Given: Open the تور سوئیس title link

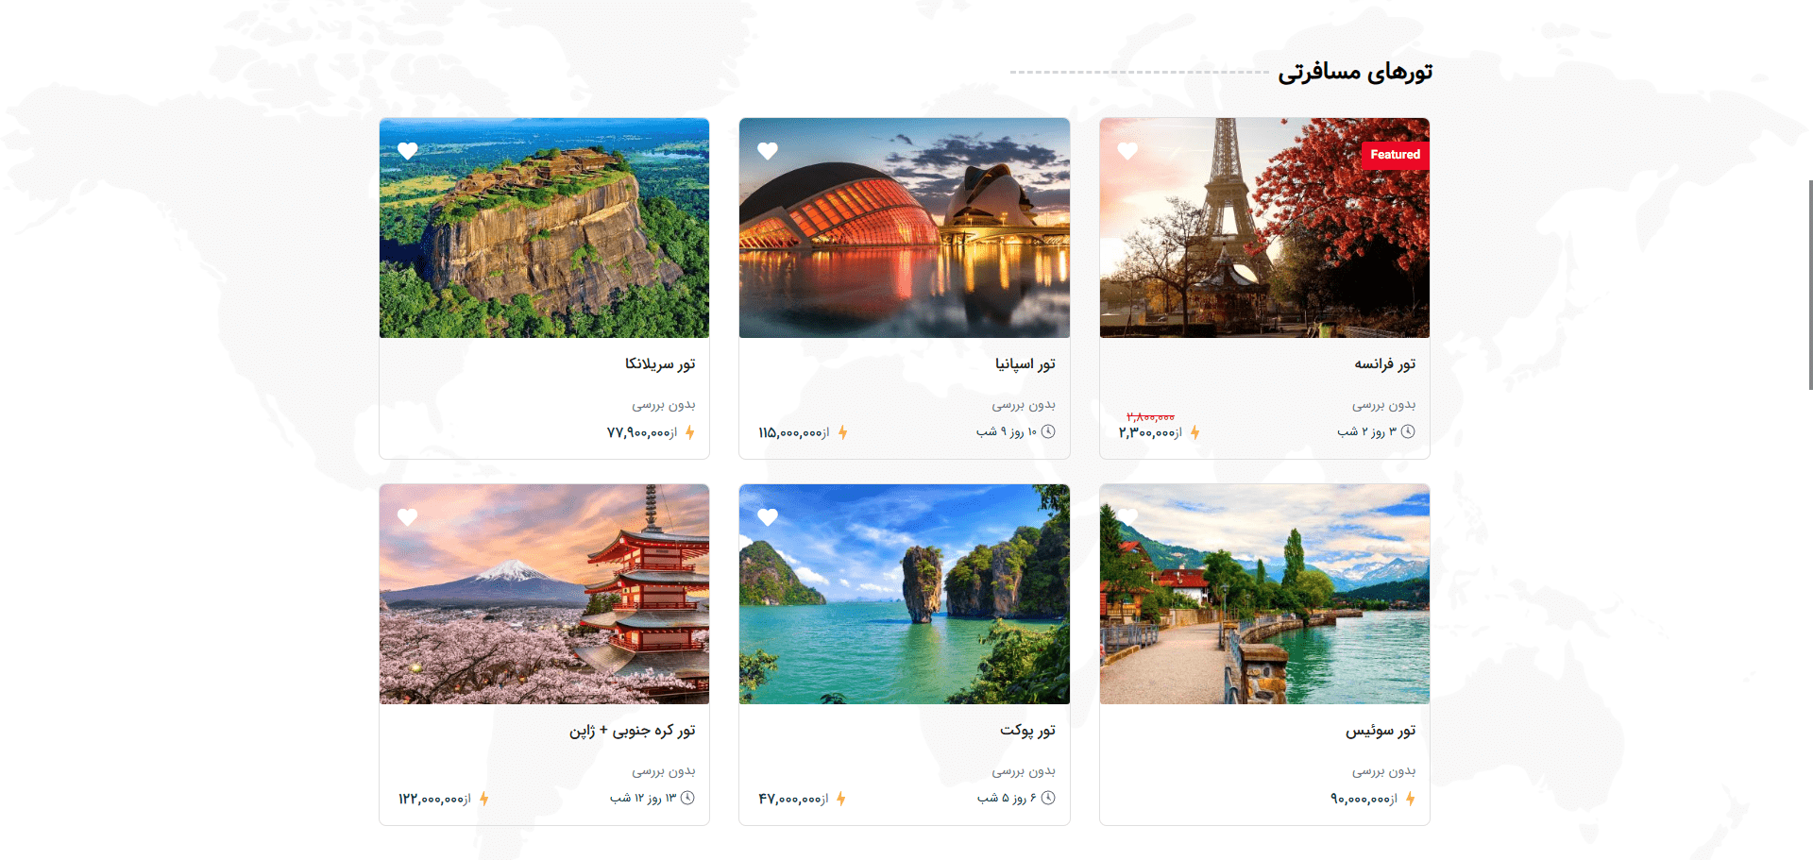Looking at the screenshot, I should pos(1381,730).
